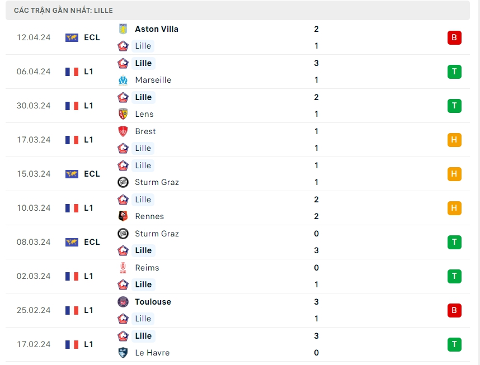Open the Toulouse team link
Viewport: 480px width, 365px height.
[153, 302]
